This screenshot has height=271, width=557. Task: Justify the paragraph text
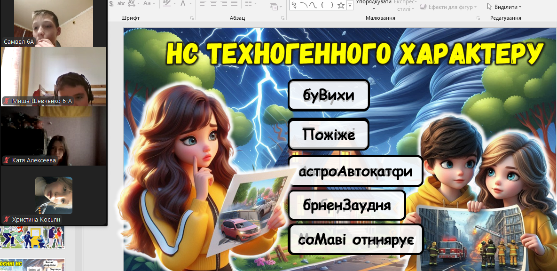coord(235,3)
